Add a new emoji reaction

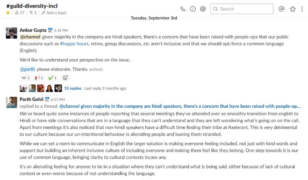click(65, 78)
